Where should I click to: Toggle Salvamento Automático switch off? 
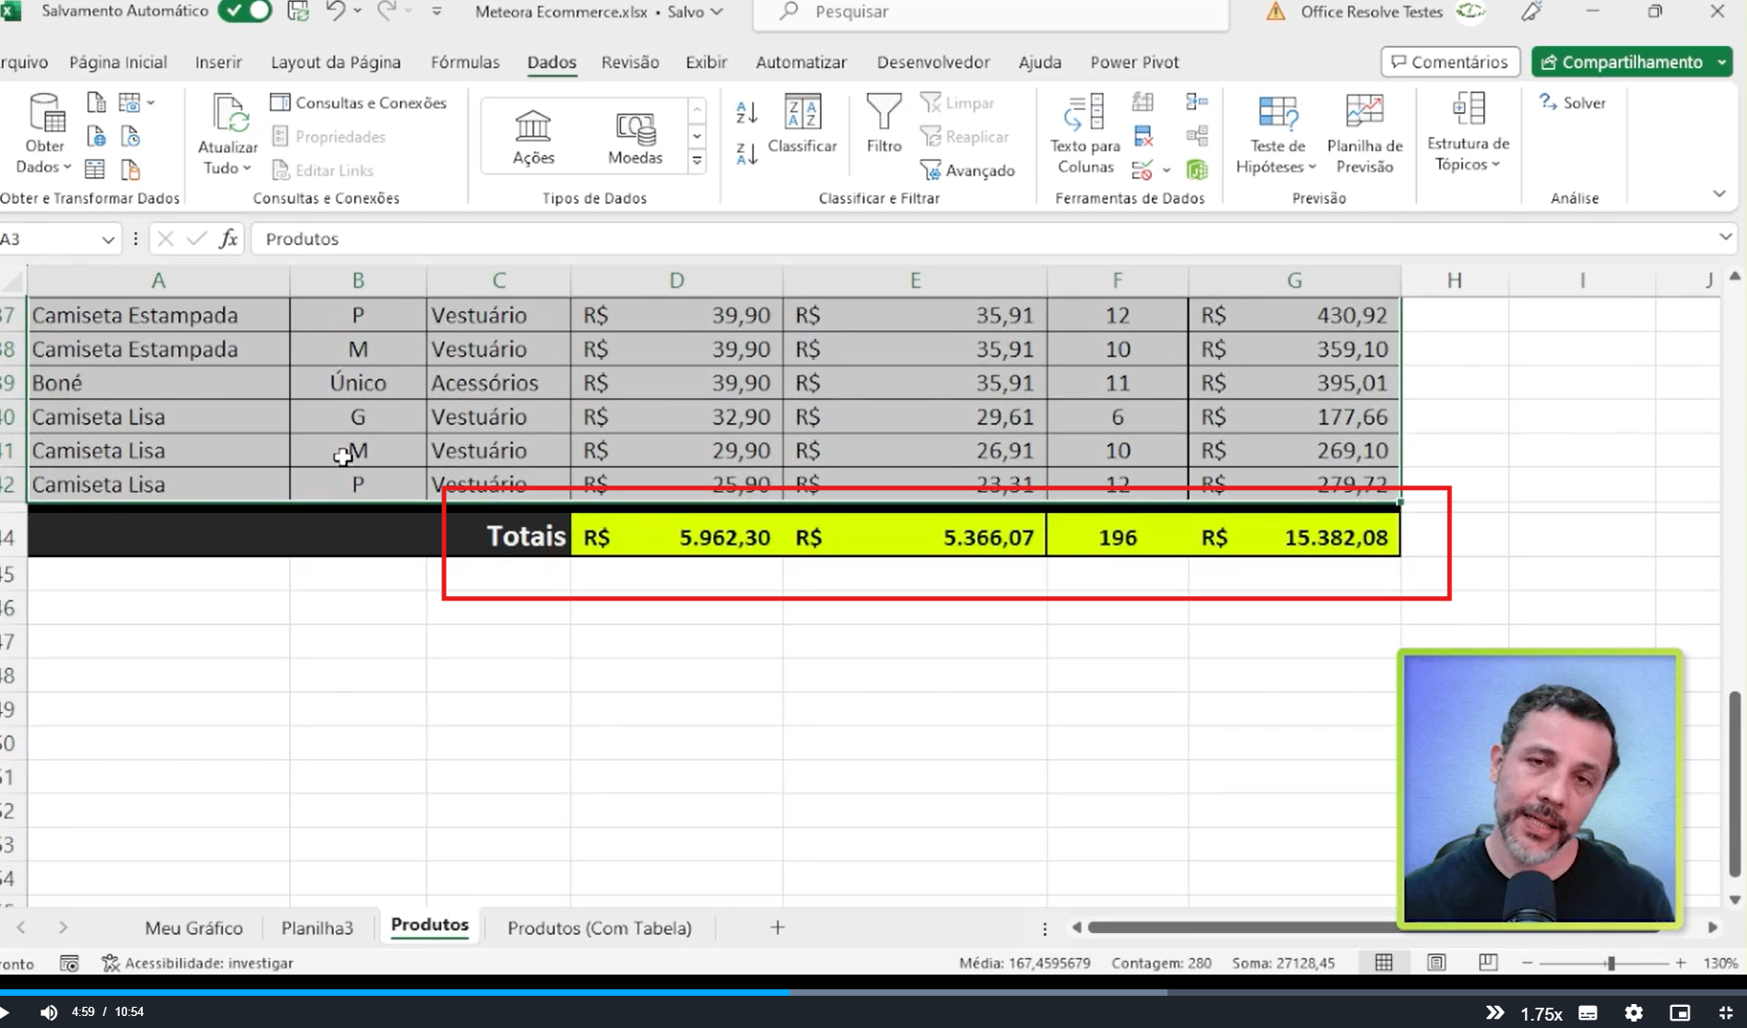(245, 11)
